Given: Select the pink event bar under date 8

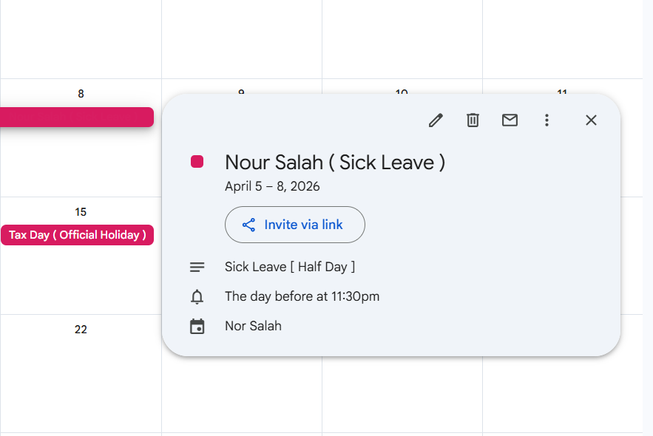Looking at the screenshot, I should [x=77, y=117].
